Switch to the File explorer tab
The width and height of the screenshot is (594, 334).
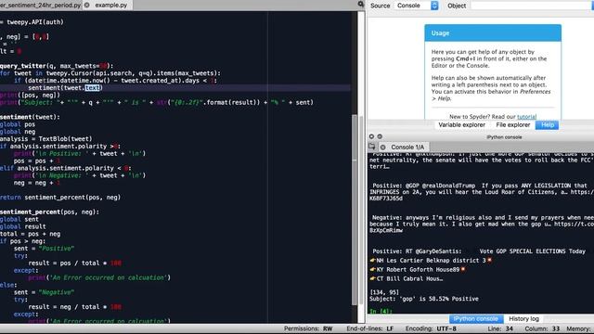point(512,125)
